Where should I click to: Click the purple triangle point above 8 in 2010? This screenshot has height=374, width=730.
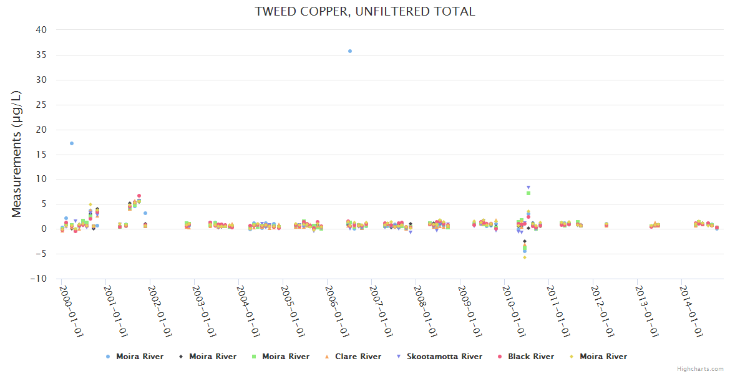coord(528,187)
